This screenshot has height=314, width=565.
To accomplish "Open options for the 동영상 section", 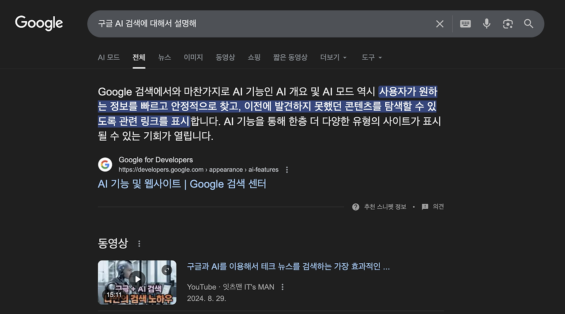I will [139, 243].
